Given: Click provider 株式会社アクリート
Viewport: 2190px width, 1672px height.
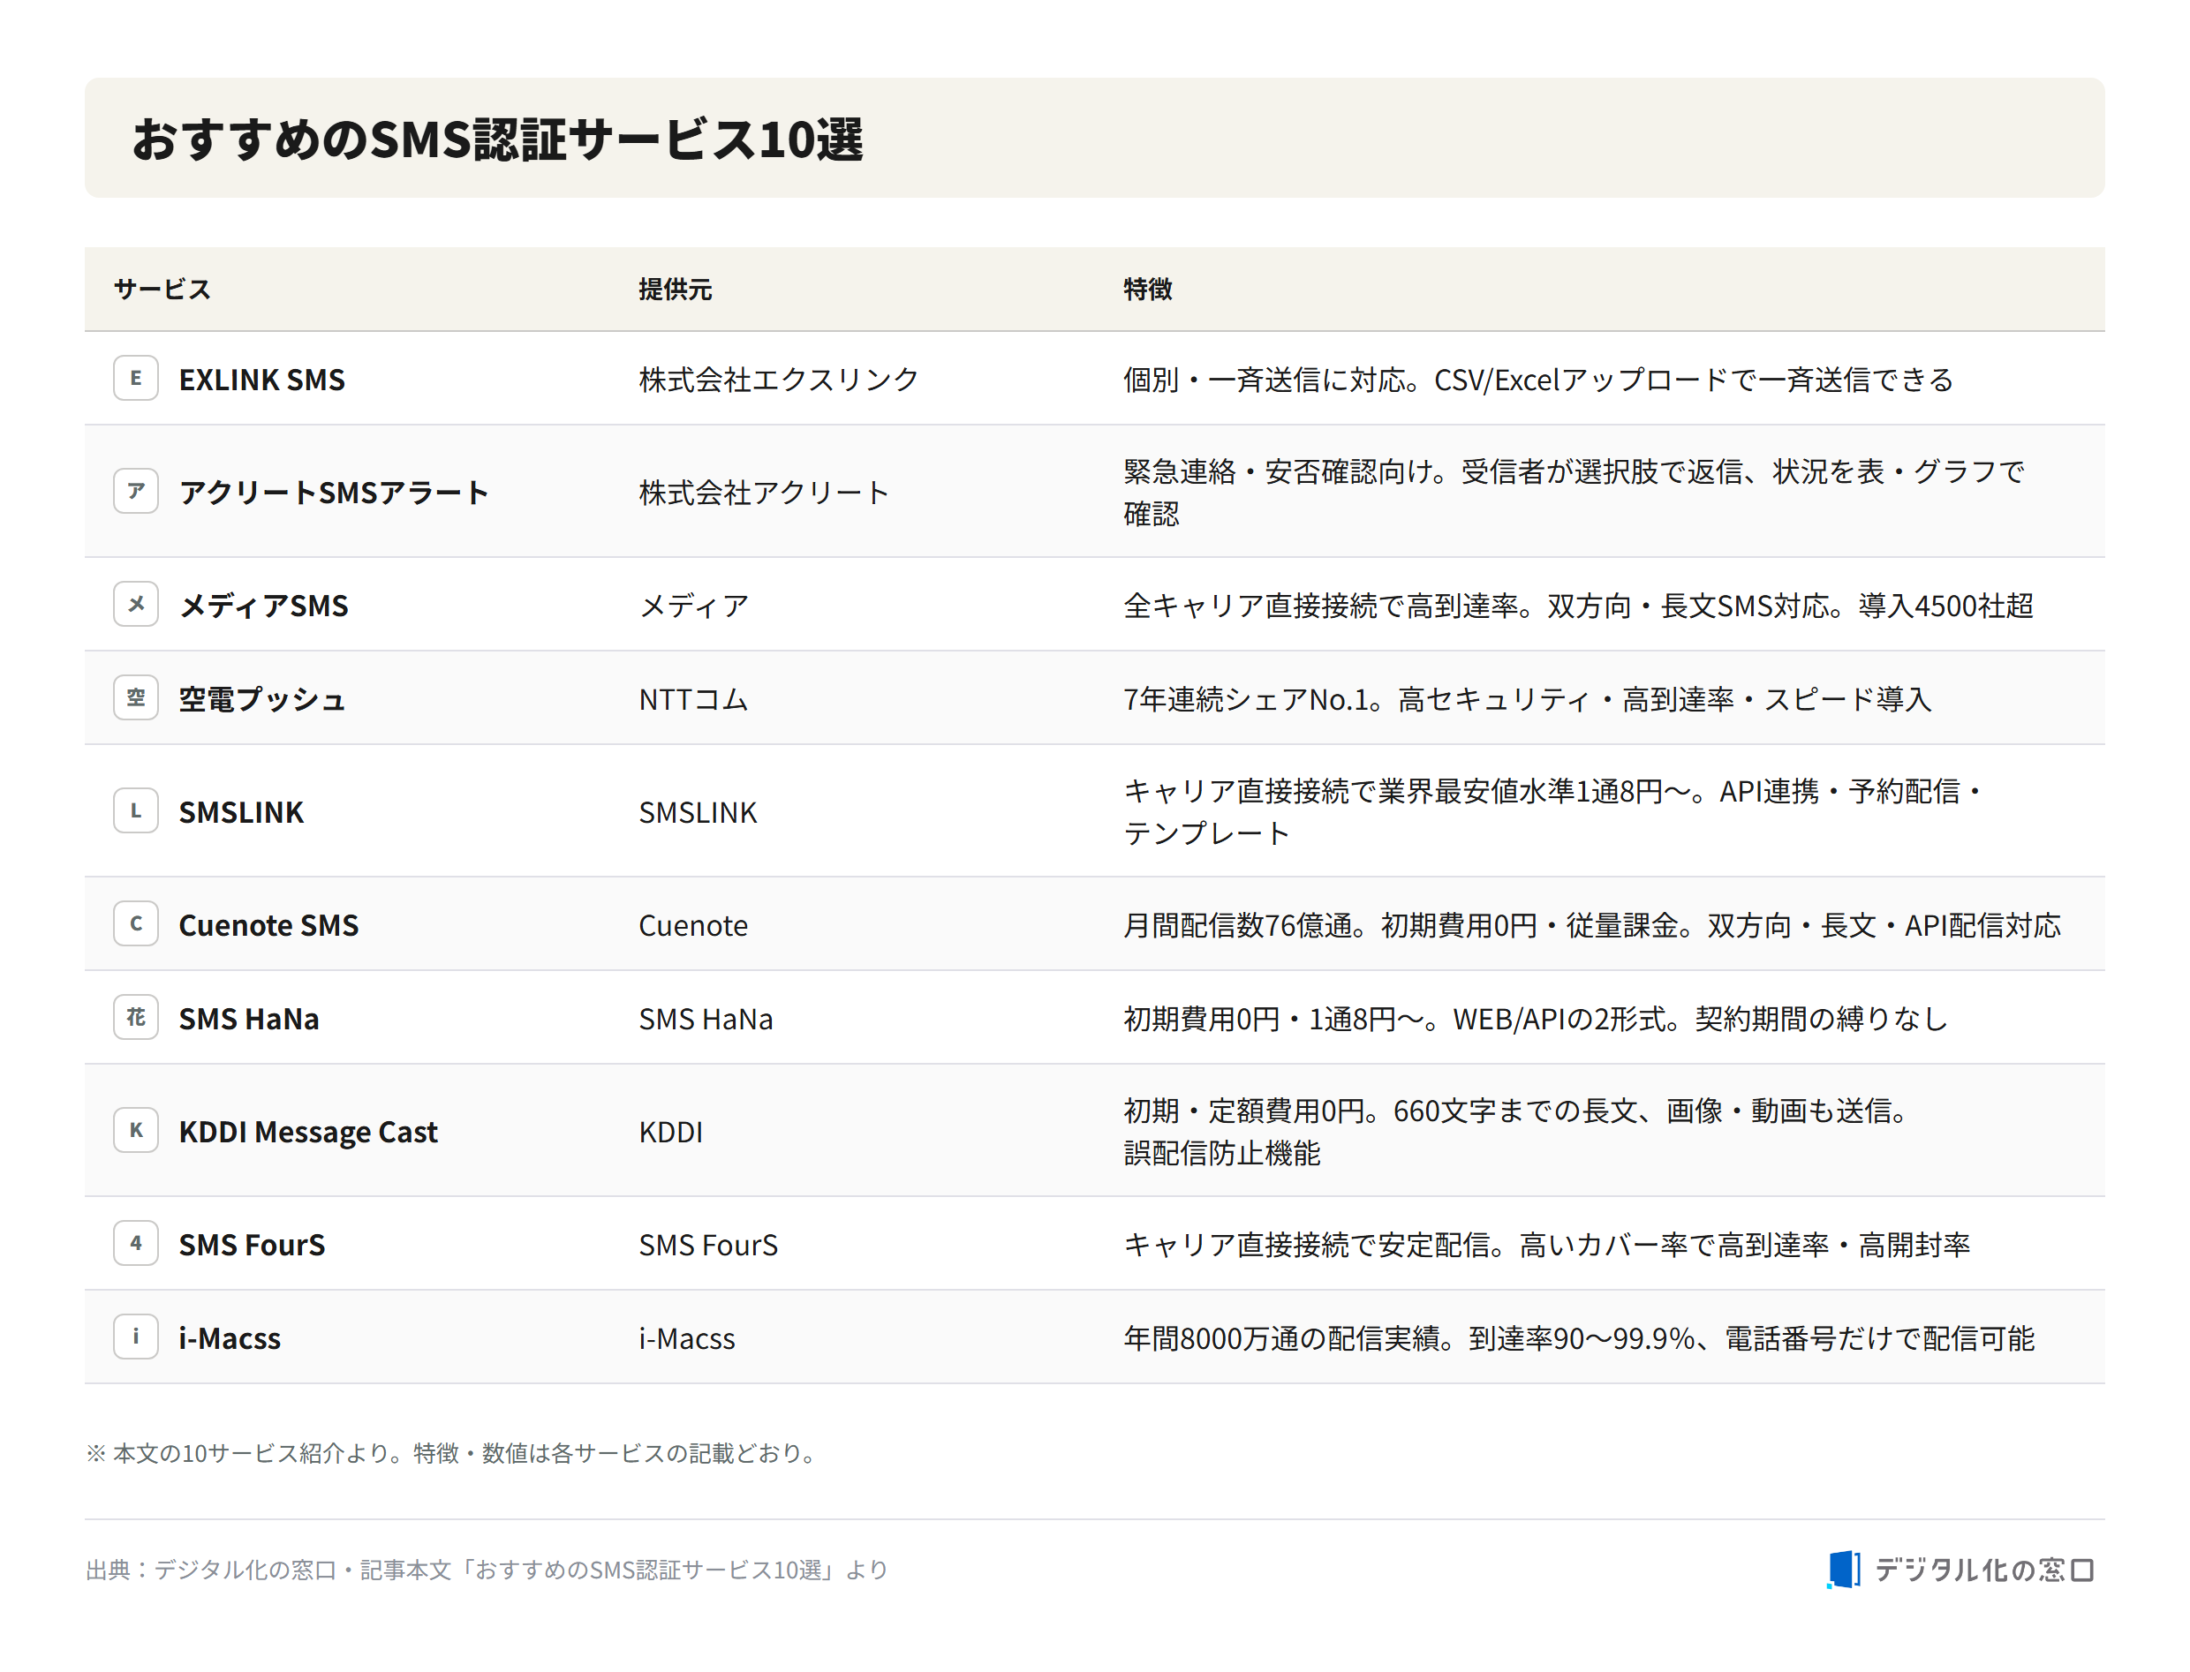Looking at the screenshot, I should [x=764, y=492].
